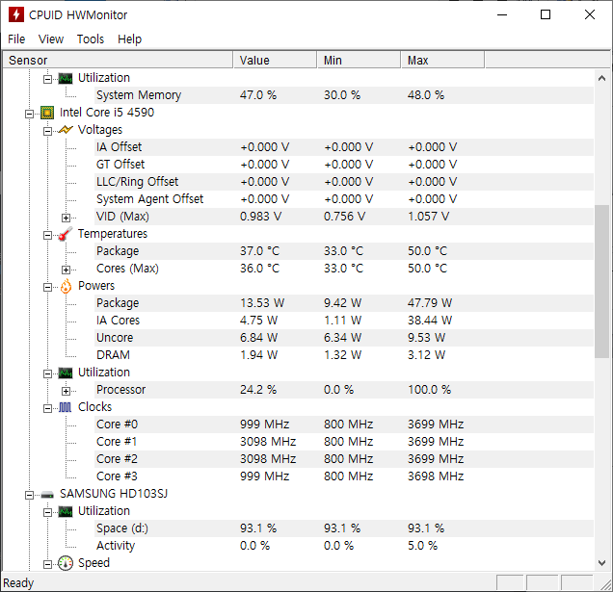Expand the Processor utilization entry
The image size is (613, 592).
point(67,391)
